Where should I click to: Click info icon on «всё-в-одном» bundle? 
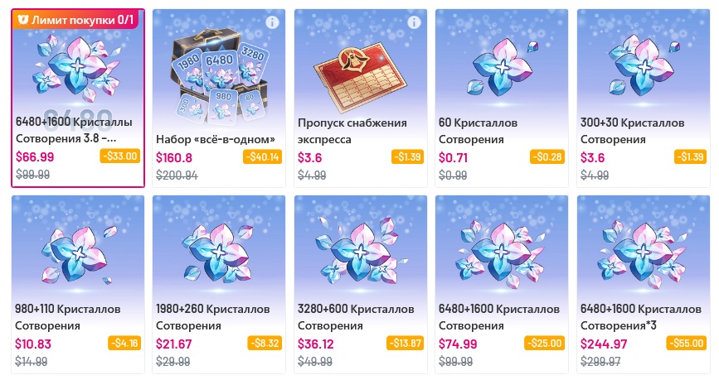tap(272, 22)
